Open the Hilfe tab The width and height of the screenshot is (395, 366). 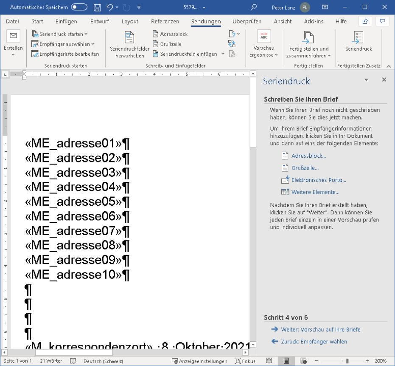(x=341, y=21)
